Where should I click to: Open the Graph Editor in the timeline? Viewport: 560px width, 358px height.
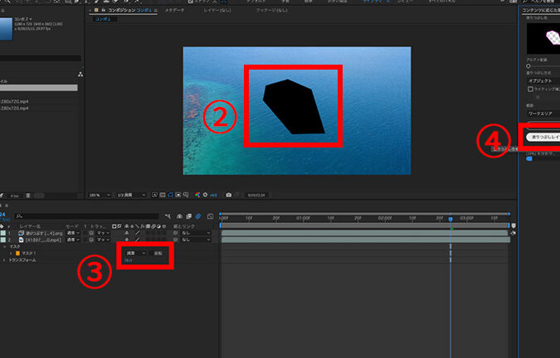pyautogui.click(x=211, y=216)
